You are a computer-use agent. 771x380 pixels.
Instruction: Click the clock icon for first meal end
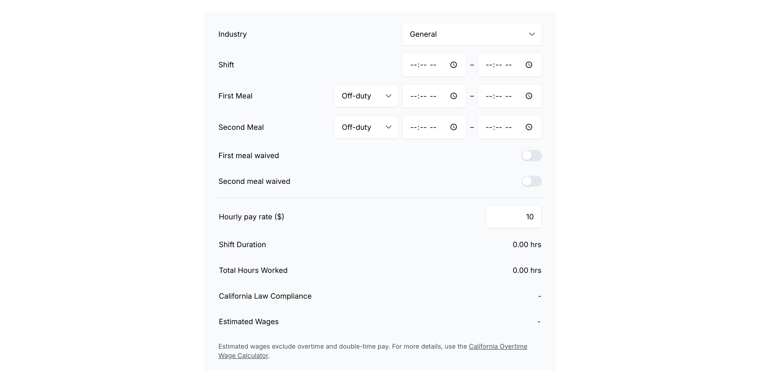click(529, 96)
